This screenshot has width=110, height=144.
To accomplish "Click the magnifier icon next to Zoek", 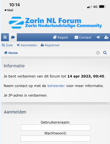I will click(x=3, y=45).
